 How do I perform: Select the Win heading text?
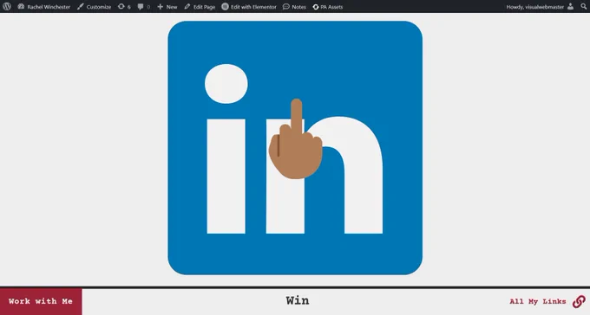298,300
